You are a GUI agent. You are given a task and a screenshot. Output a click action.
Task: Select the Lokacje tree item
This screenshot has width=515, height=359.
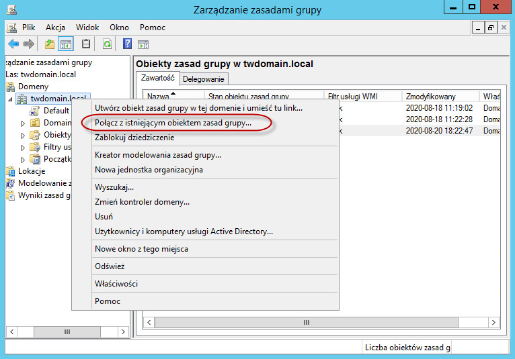(32, 171)
